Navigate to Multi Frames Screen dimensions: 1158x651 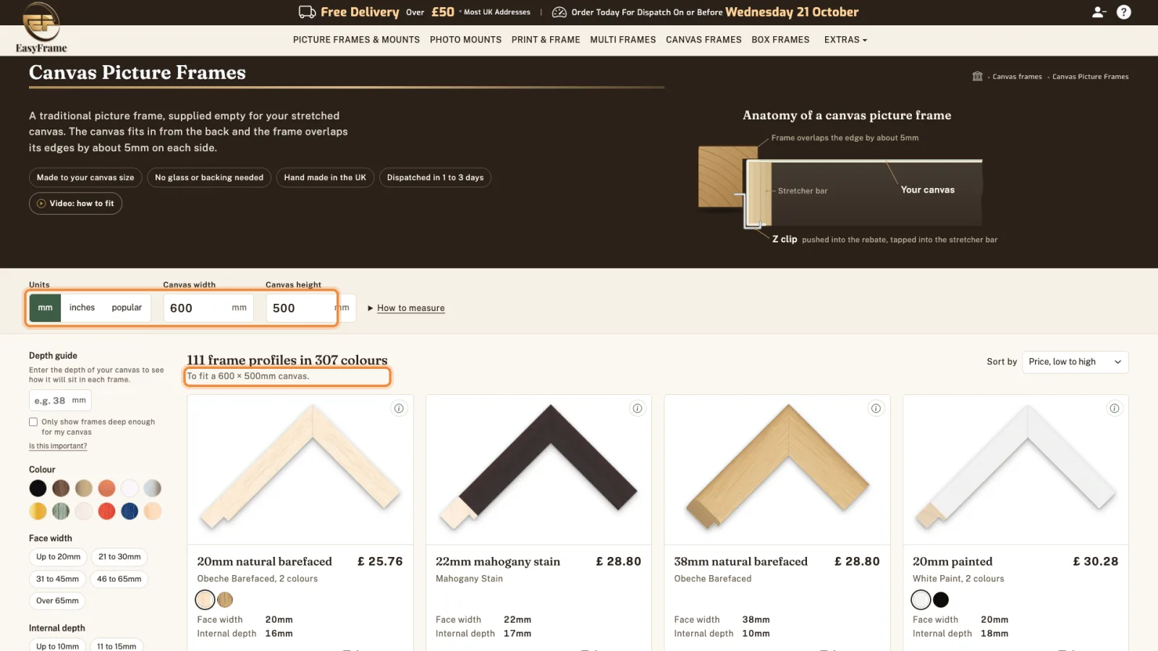click(623, 40)
